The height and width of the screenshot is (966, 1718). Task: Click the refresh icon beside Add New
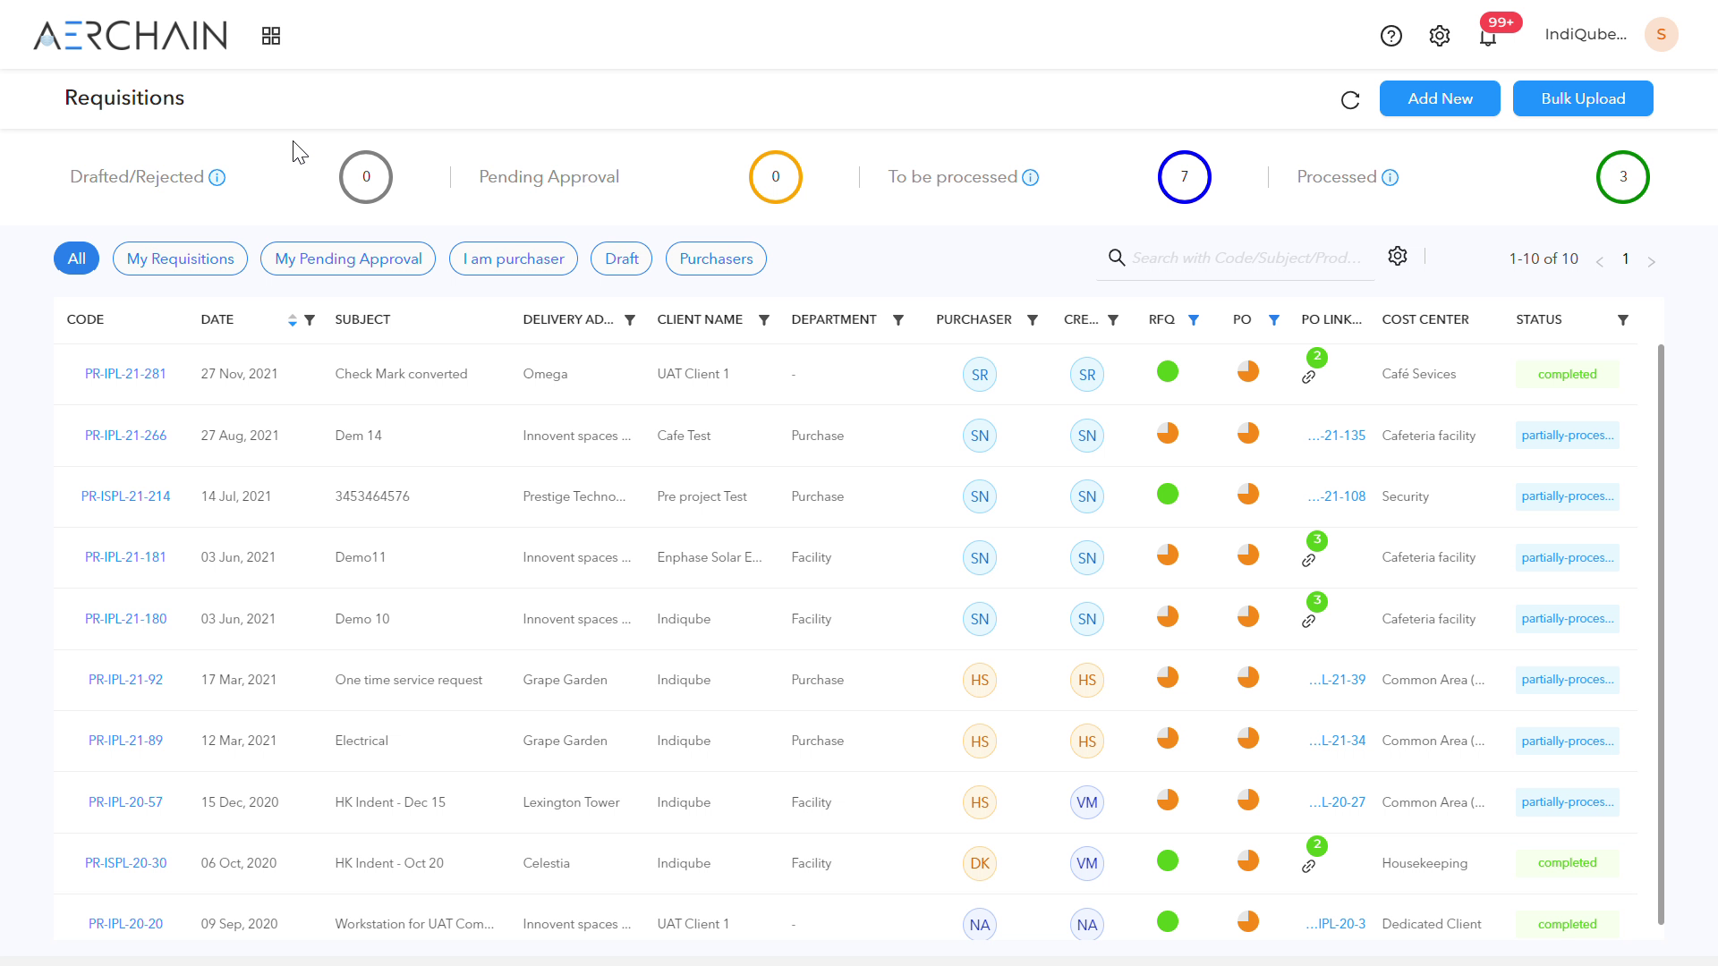point(1350,100)
